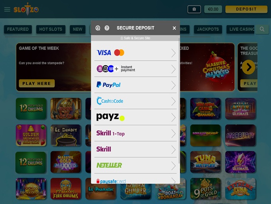Click Play Here on Game of the Week
This screenshot has width=271, height=204.
click(x=37, y=83)
